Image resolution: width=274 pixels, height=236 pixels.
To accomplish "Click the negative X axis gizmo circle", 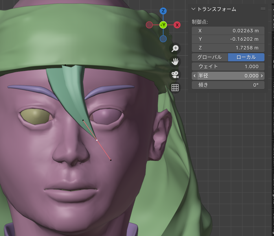I will pos(149,25).
